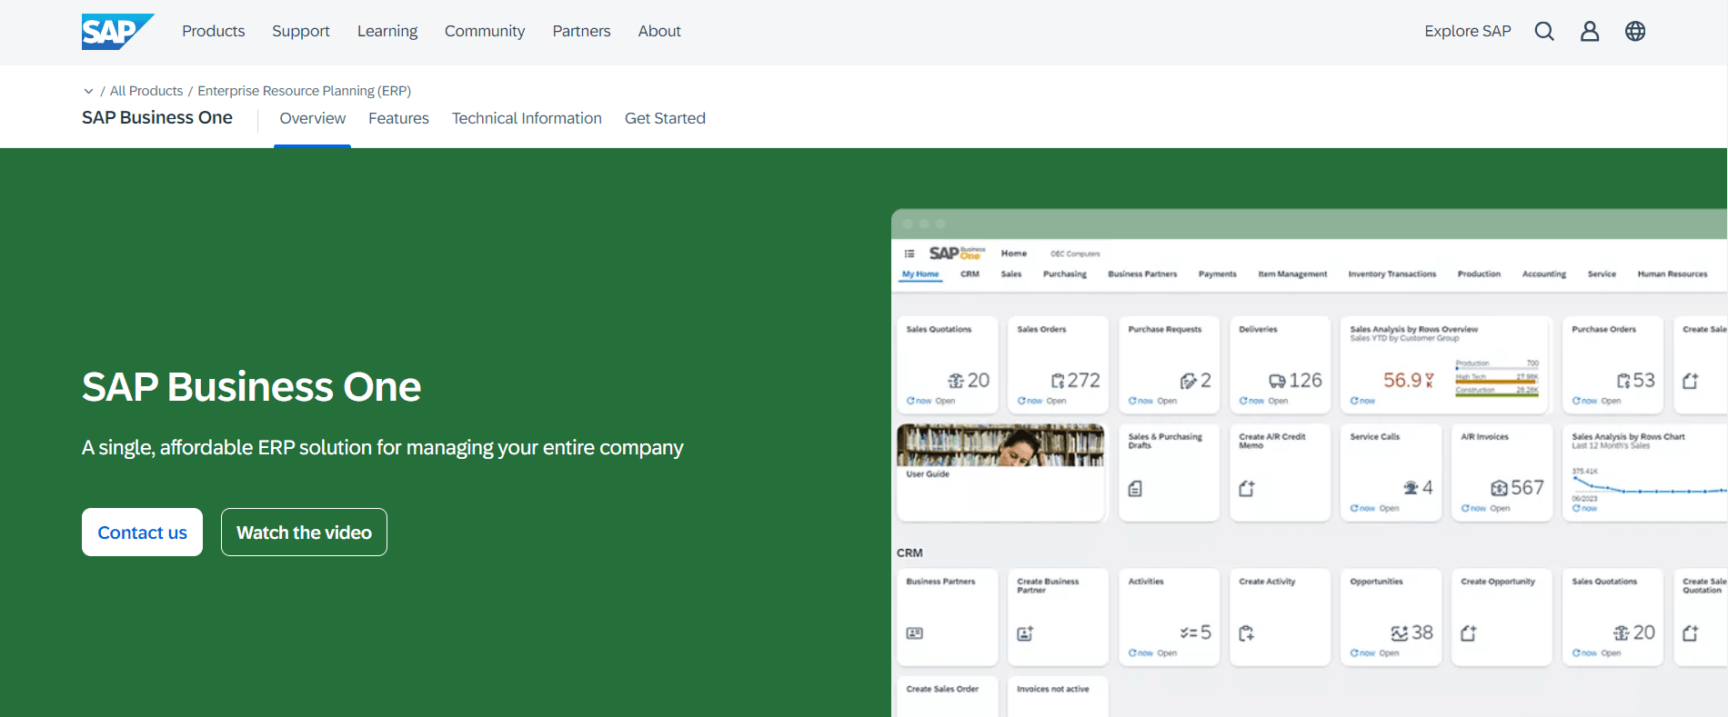The image size is (1728, 717).
Task: Open the Get Started tab
Action: pos(665,118)
